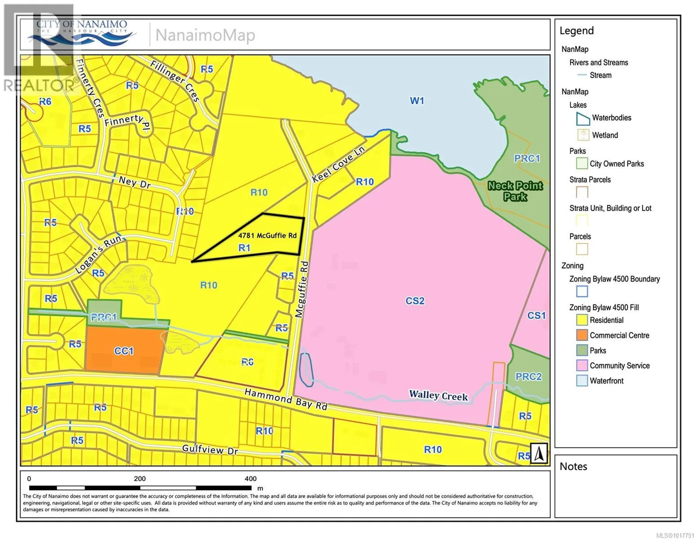
Task: Click the Wetland legend symbol
Action: point(583,135)
